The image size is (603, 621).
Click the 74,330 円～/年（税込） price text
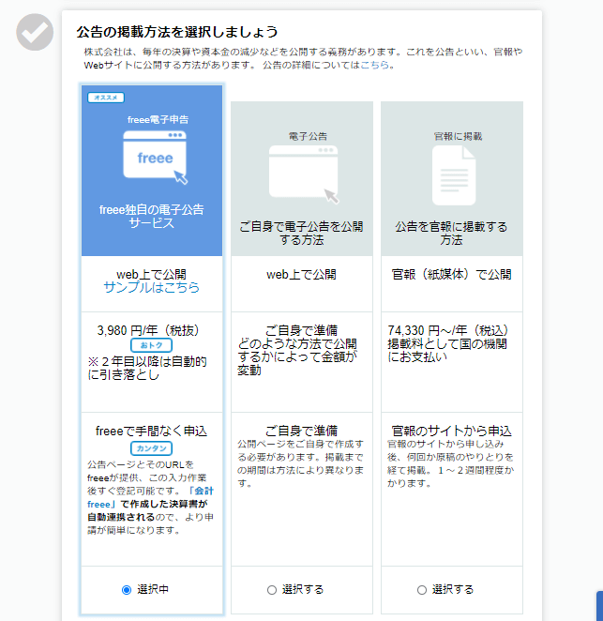pos(448,330)
